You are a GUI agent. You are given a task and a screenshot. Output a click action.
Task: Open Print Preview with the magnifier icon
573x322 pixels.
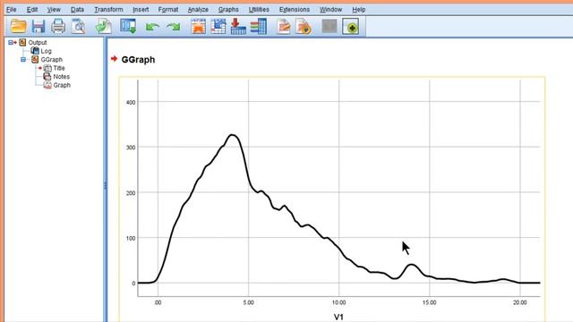[78, 26]
